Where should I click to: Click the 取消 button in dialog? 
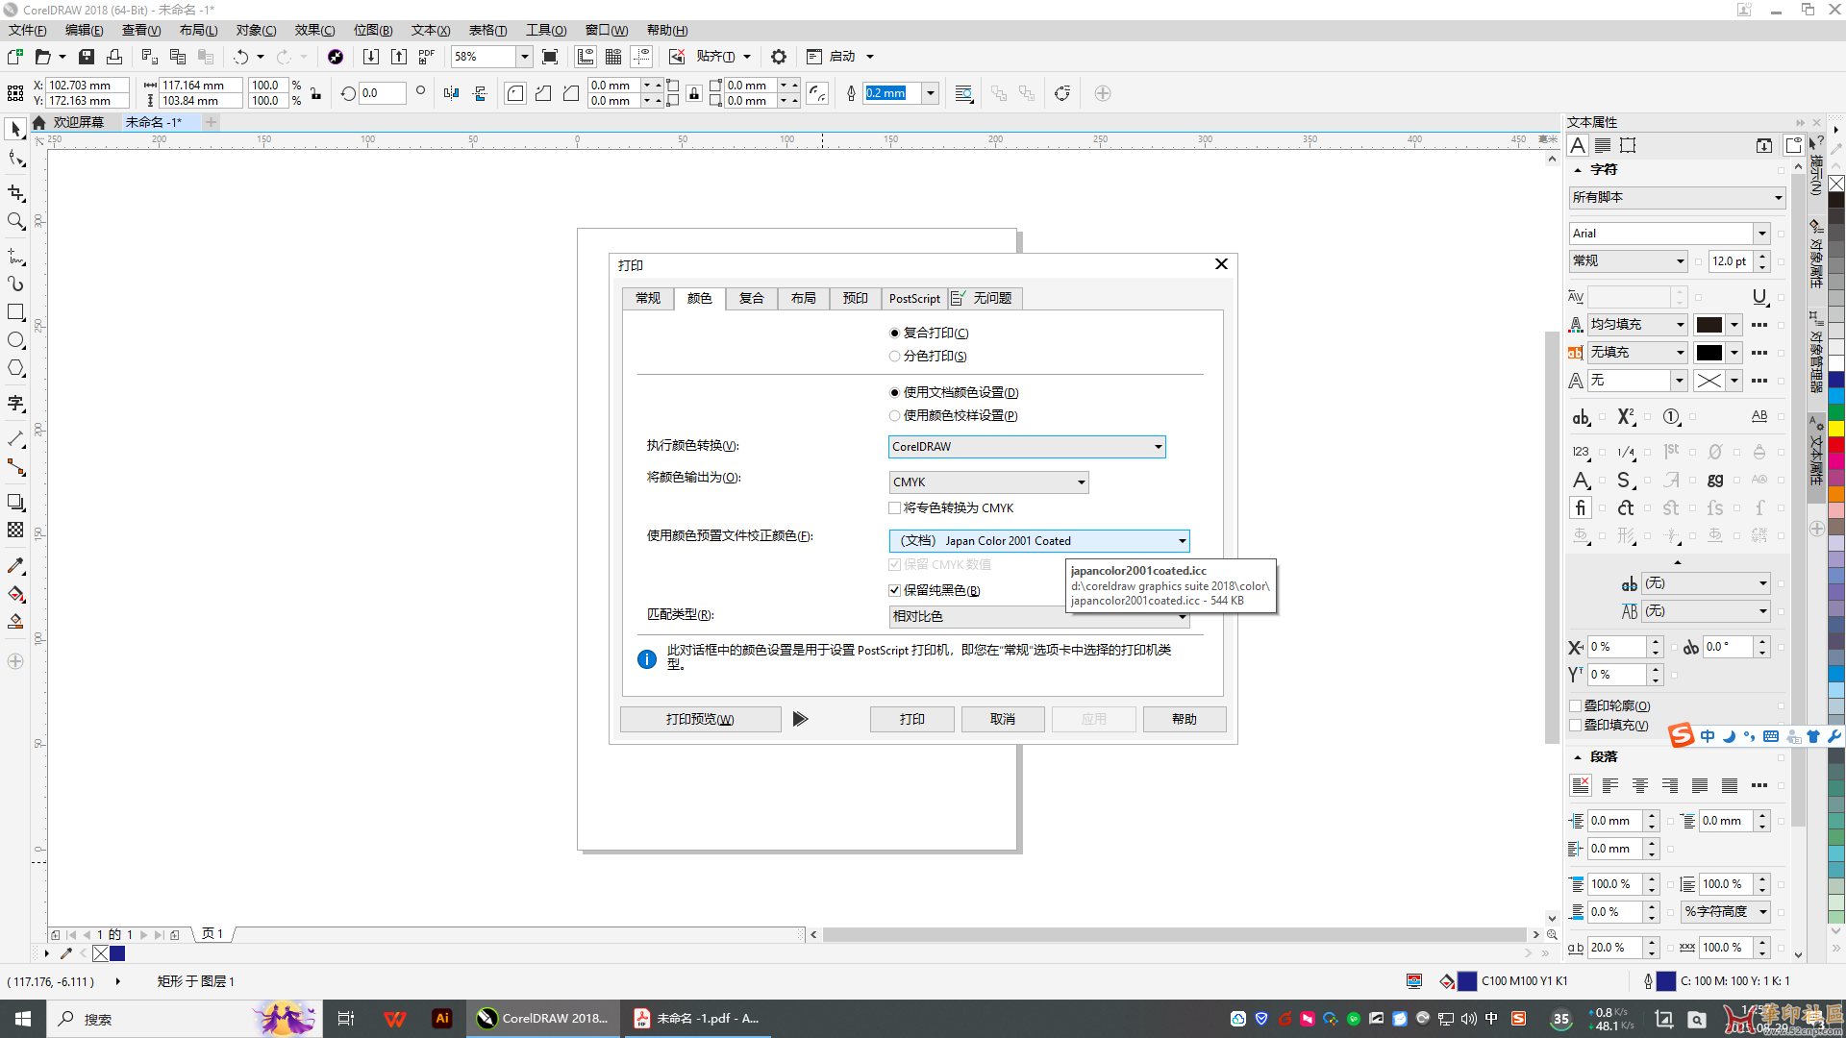click(1003, 719)
